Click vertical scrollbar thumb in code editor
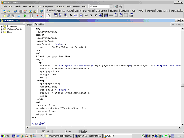This screenshot has width=184, height=138. pyautogui.click(x=182, y=85)
